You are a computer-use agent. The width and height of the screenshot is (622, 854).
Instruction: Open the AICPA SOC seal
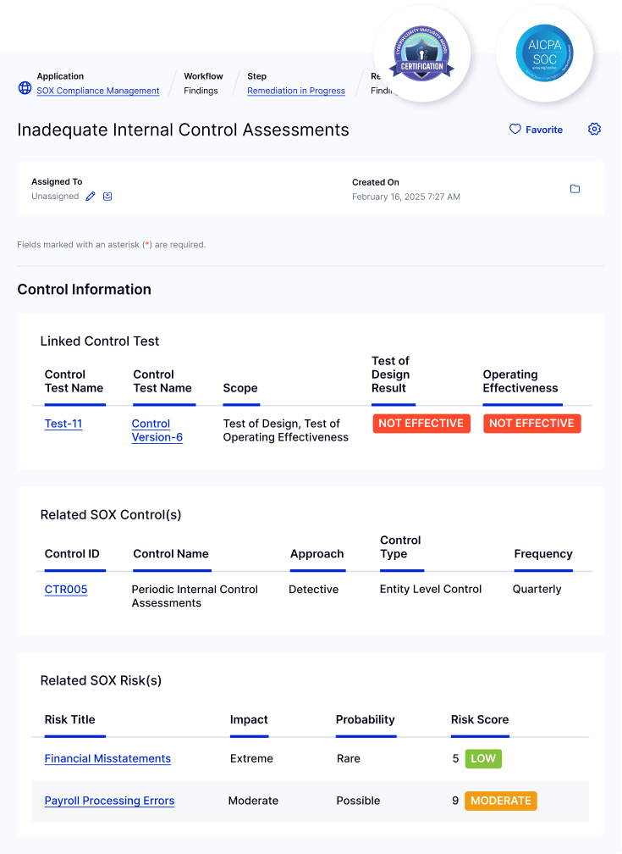tap(544, 53)
